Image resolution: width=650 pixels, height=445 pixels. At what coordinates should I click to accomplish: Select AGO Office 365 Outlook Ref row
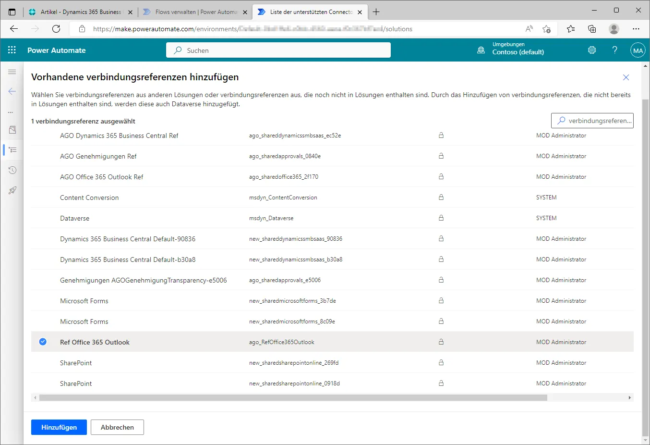click(x=332, y=177)
